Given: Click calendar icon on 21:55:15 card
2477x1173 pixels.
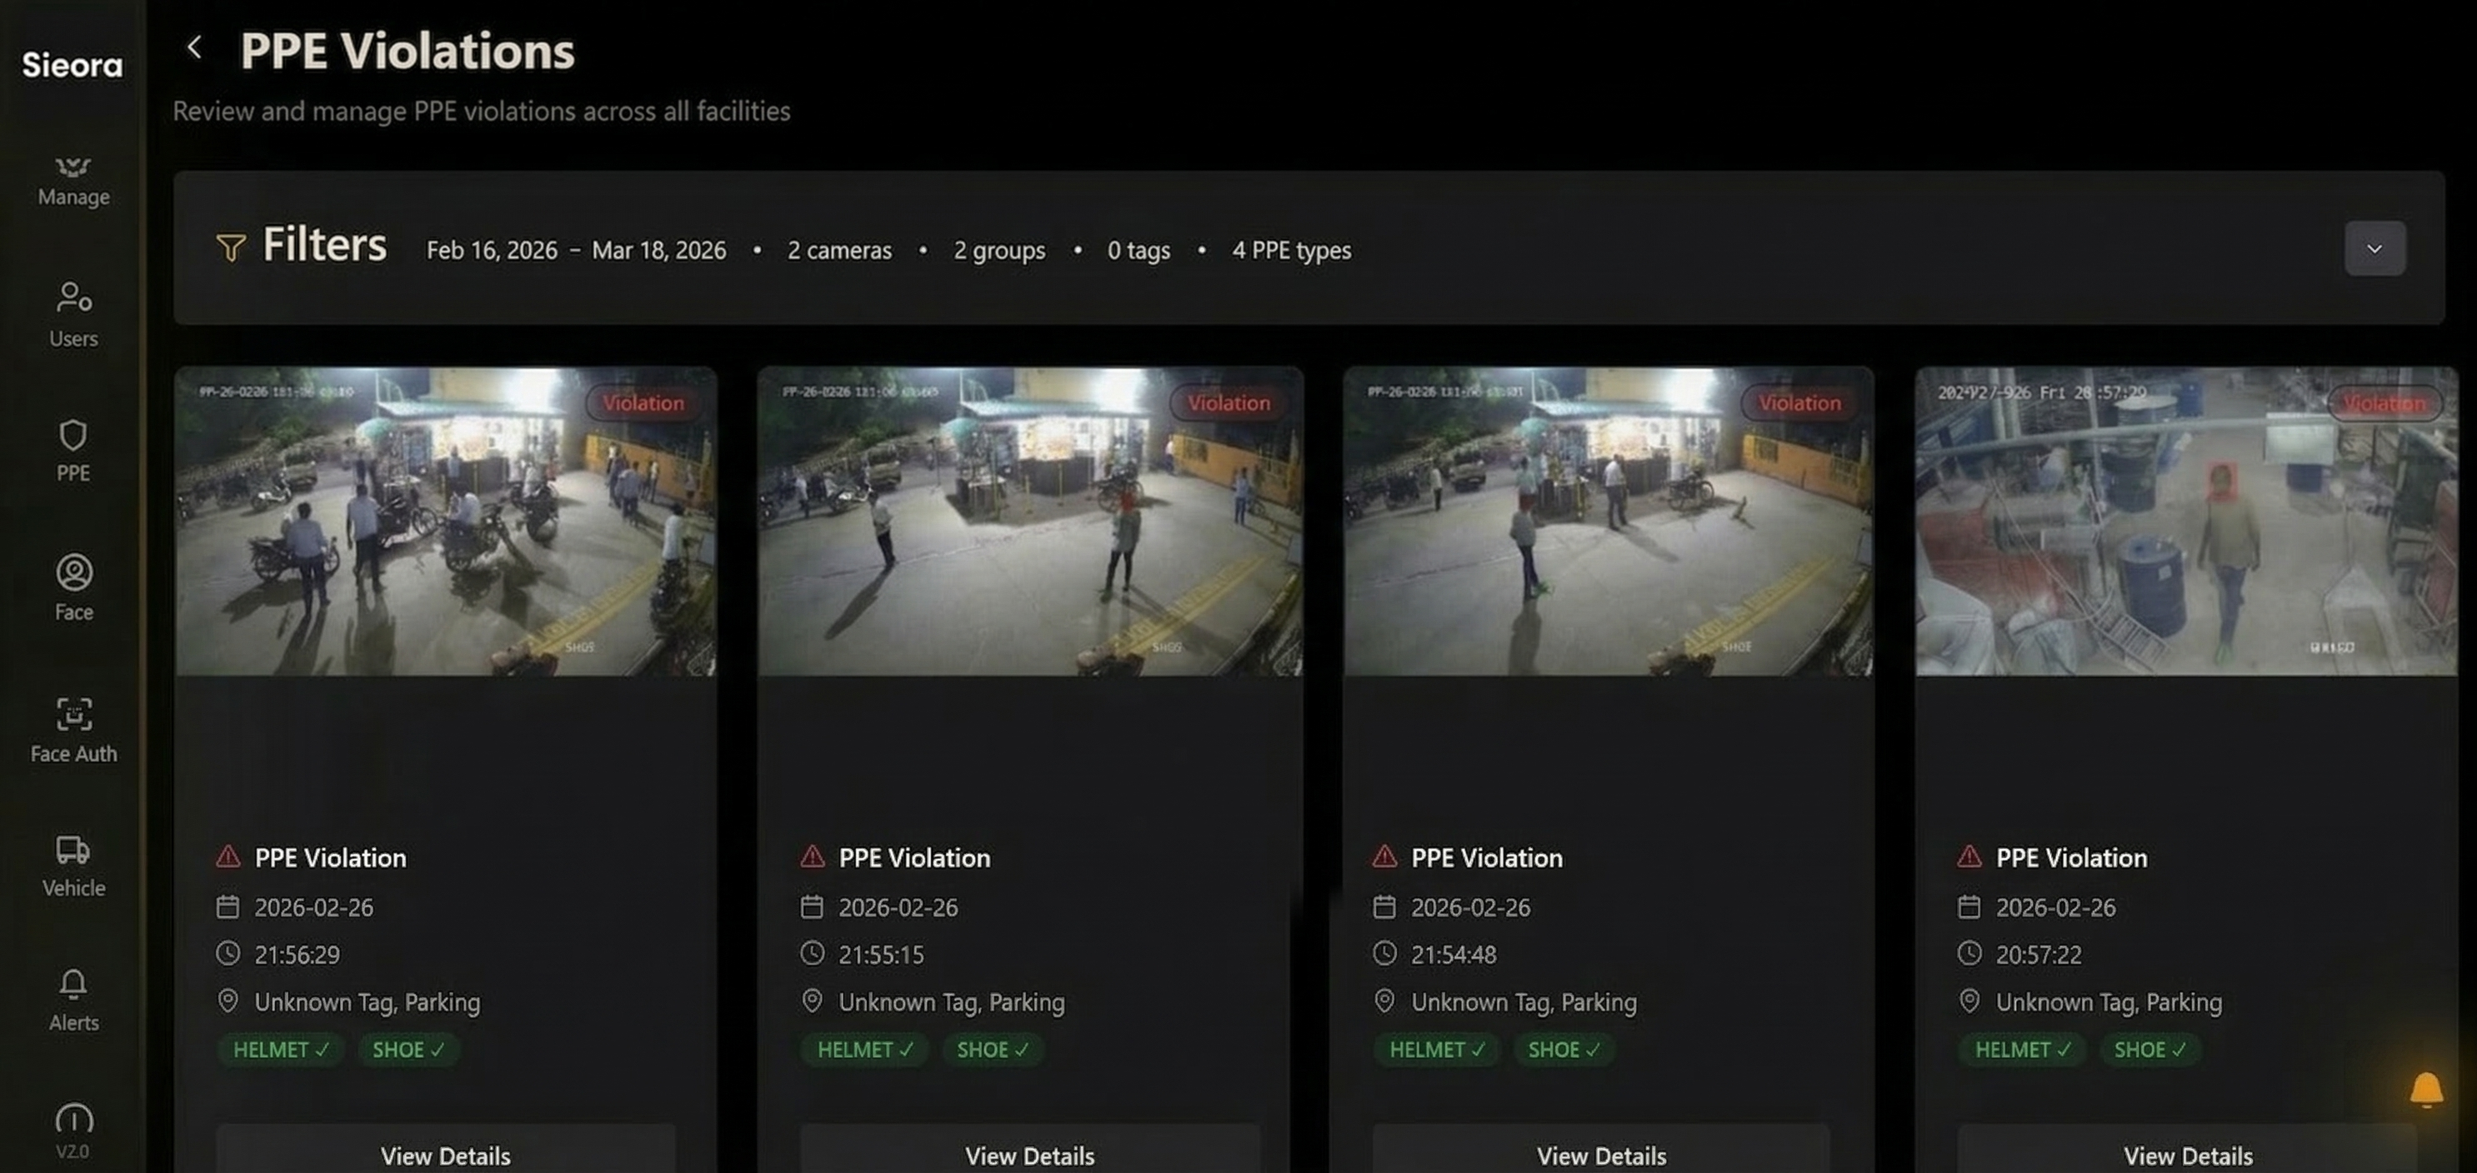Looking at the screenshot, I should pos(813,906).
